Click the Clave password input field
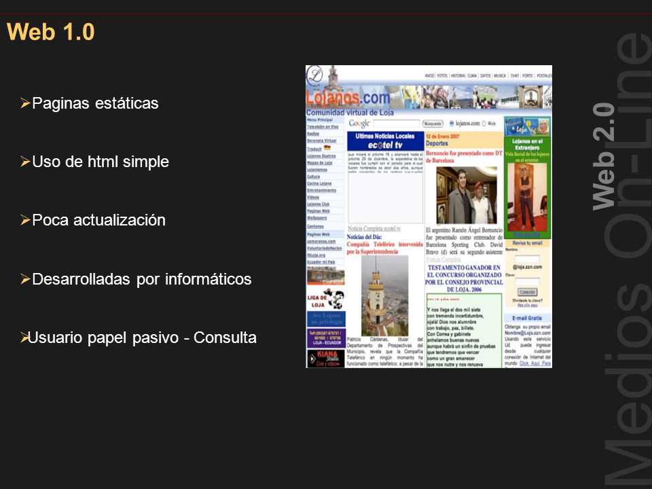The width and height of the screenshot is (652, 489). click(x=527, y=281)
